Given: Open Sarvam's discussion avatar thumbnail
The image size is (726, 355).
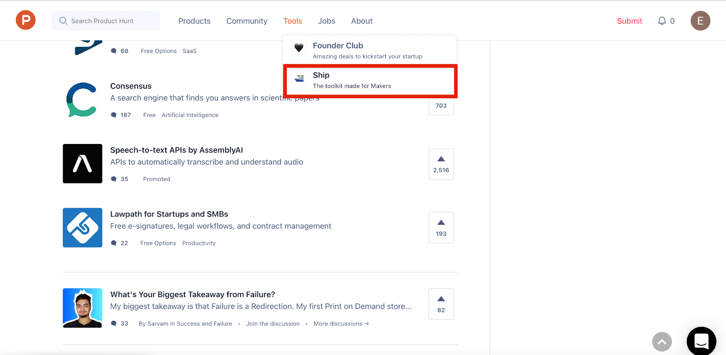Looking at the screenshot, I should pyautogui.click(x=83, y=308).
